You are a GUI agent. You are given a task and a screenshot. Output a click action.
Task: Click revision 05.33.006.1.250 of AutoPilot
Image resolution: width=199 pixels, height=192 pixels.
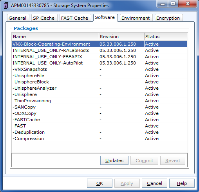point(118,63)
